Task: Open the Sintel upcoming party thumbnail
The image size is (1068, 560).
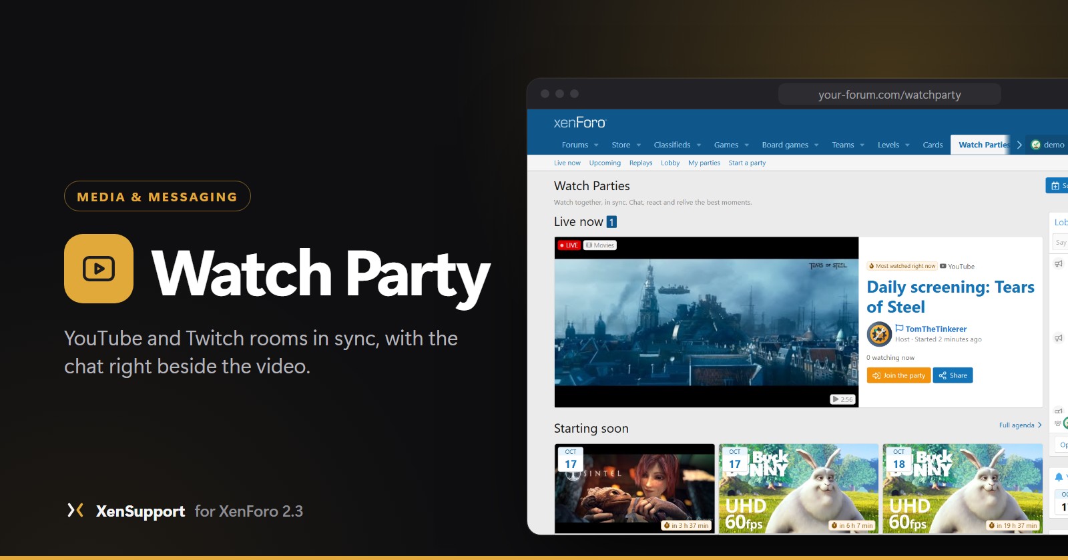Action: pyautogui.click(x=634, y=488)
